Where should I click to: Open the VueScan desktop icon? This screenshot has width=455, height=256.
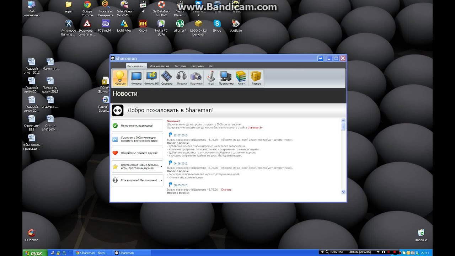pyautogui.click(x=235, y=26)
